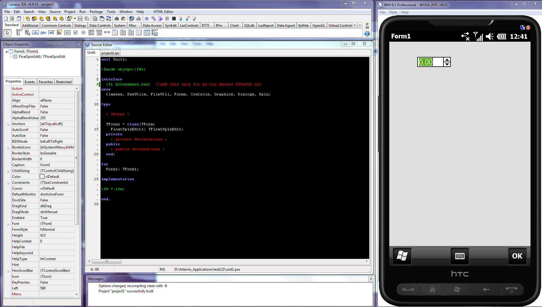The image size is (542, 307).
Task: Select the TEdit (ab) component icon
Action: pyautogui.click(x=51, y=33)
